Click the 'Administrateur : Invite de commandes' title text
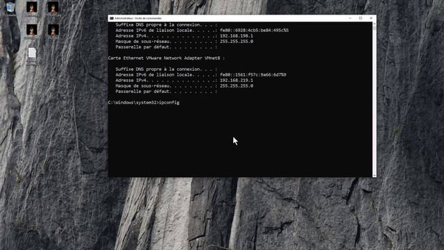Image resolution: width=444 pixels, height=250 pixels. (x=138, y=18)
